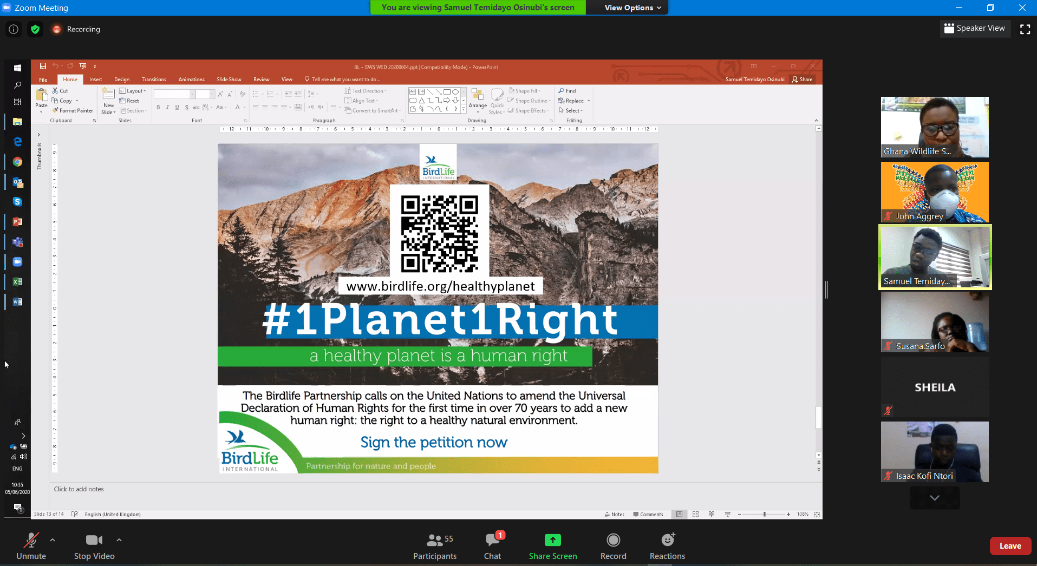Expand the Thumbnails pane arrow
The image size is (1037, 566).
(x=38, y=135)
